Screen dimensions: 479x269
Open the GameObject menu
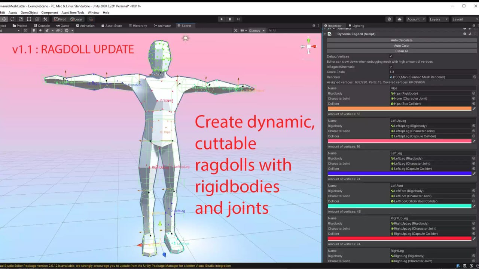pos(29,12)
